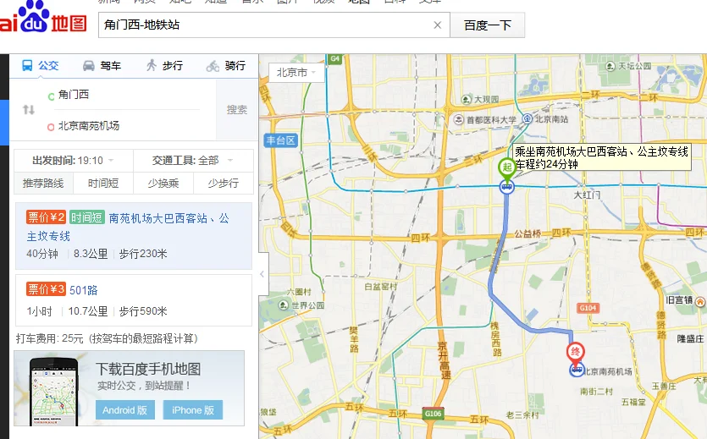Open the 南苑机场大巴西客站 route result
Screen dimensions: 707x439
tap(134, 236)
